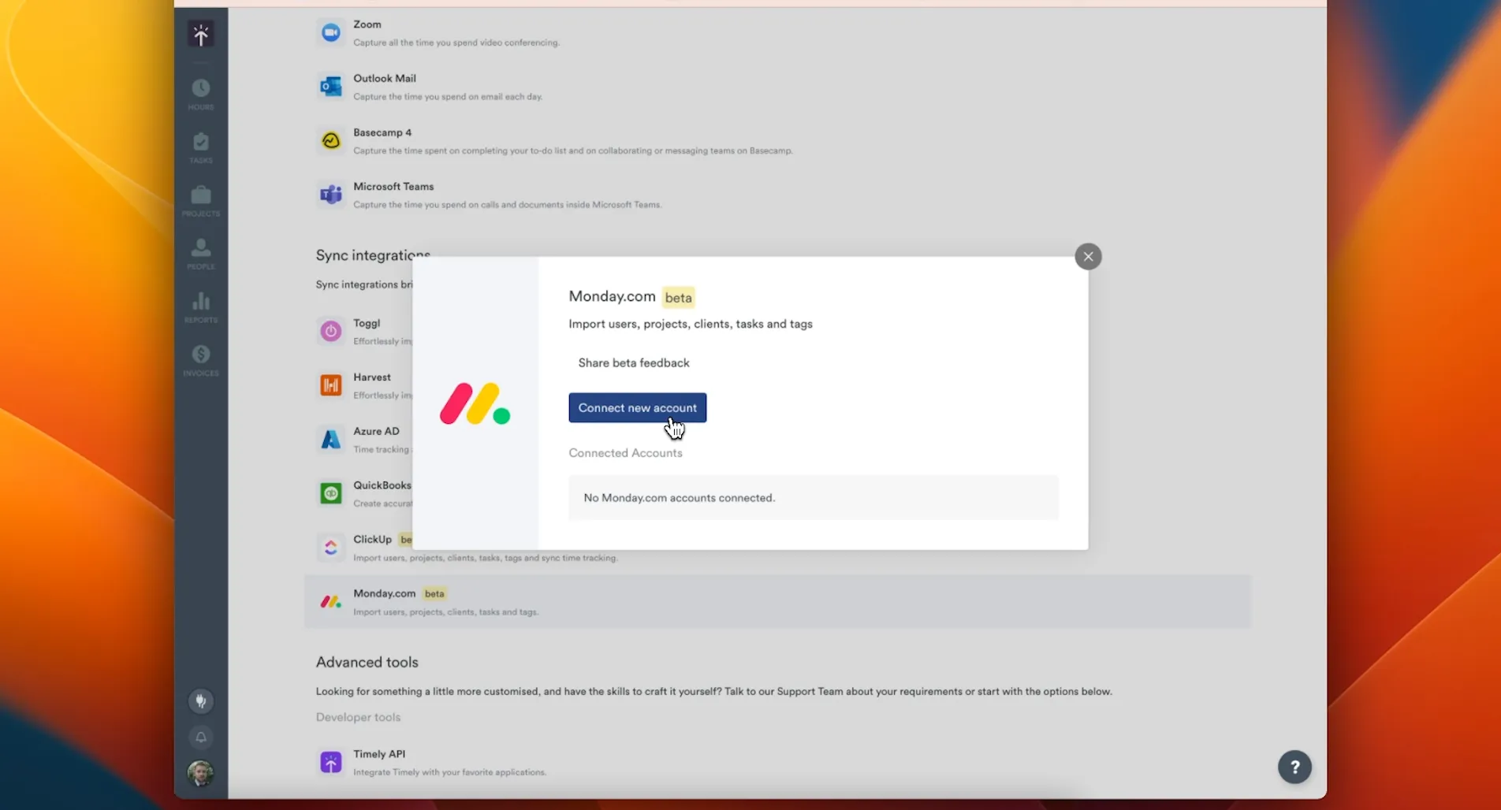
Task: Close the Monday.com dialog
Action: (1088, 256)
